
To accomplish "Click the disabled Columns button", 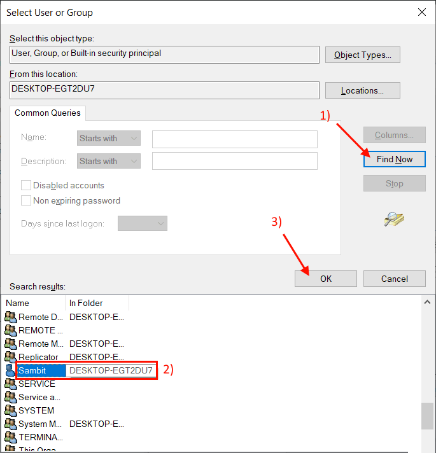I will tap(395, 135).
